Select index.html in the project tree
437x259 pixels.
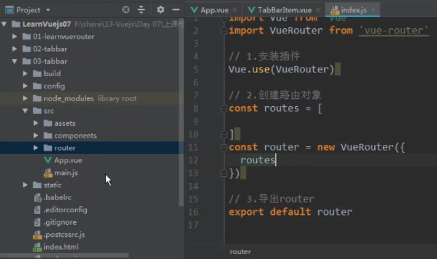(x=61, y=247)
